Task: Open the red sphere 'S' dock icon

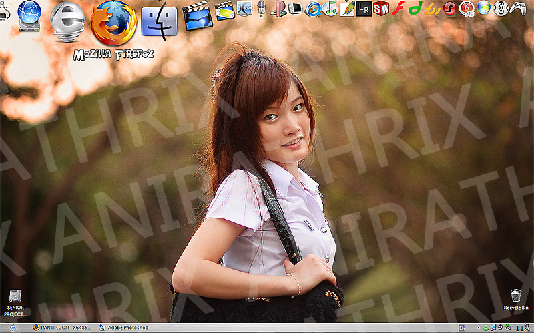Action: 449,9
